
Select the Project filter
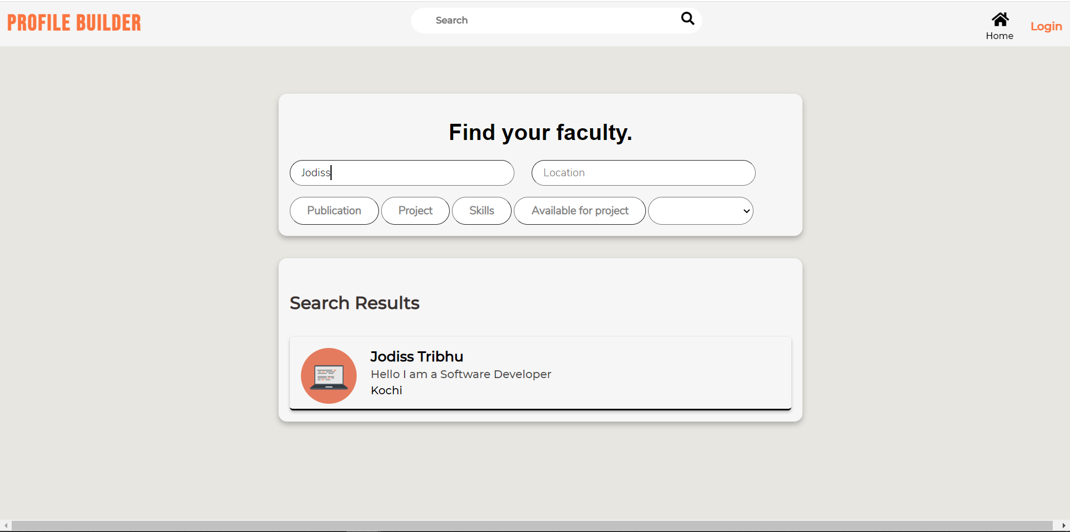pyautogui.click(x=415, y=211)
